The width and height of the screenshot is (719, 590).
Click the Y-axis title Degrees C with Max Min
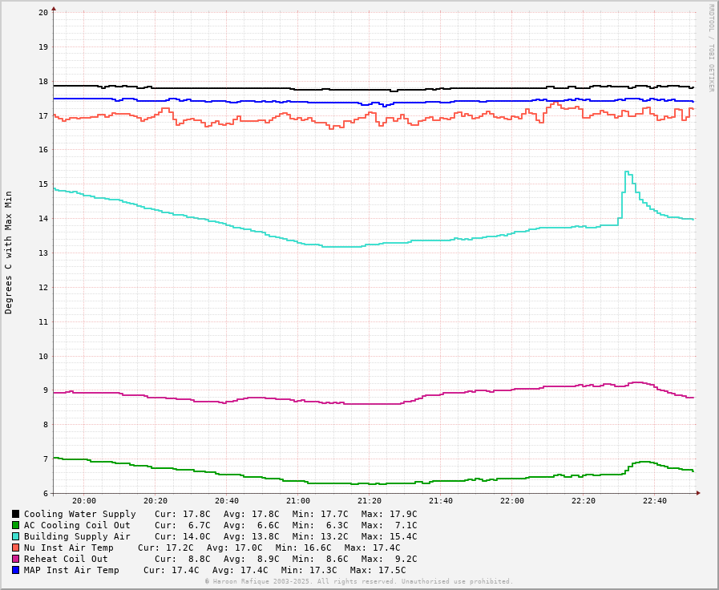[9, 252]
